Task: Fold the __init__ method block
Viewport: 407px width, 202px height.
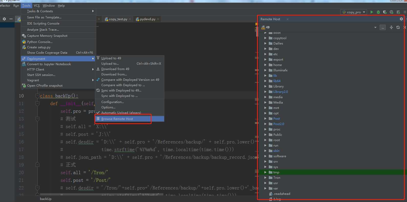Action: tap(37, 104)
